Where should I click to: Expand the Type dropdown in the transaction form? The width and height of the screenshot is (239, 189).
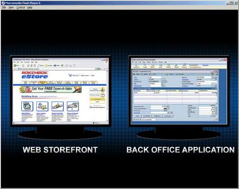point(162,77)
